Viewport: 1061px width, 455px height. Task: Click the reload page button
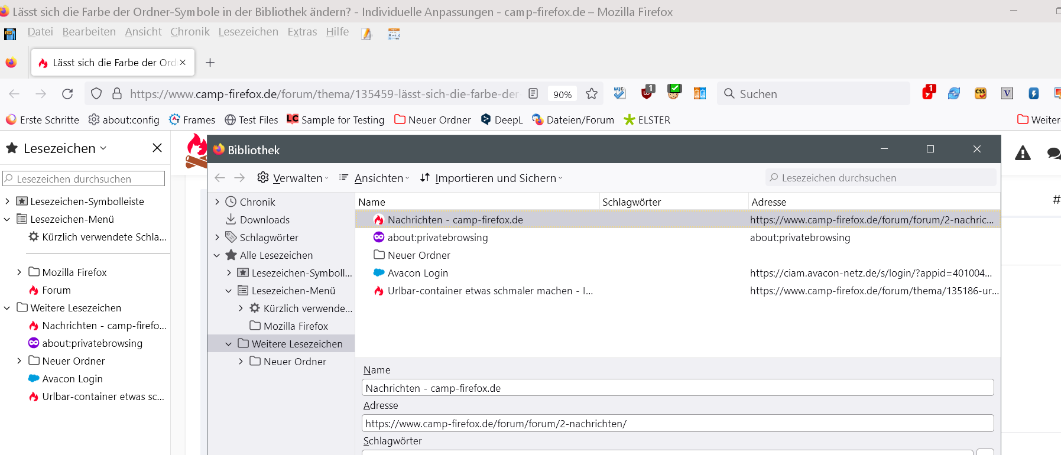pyautogui.click(x=67, y=94)
